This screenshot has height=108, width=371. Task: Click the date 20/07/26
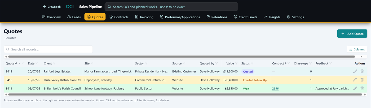coord(34,71)
